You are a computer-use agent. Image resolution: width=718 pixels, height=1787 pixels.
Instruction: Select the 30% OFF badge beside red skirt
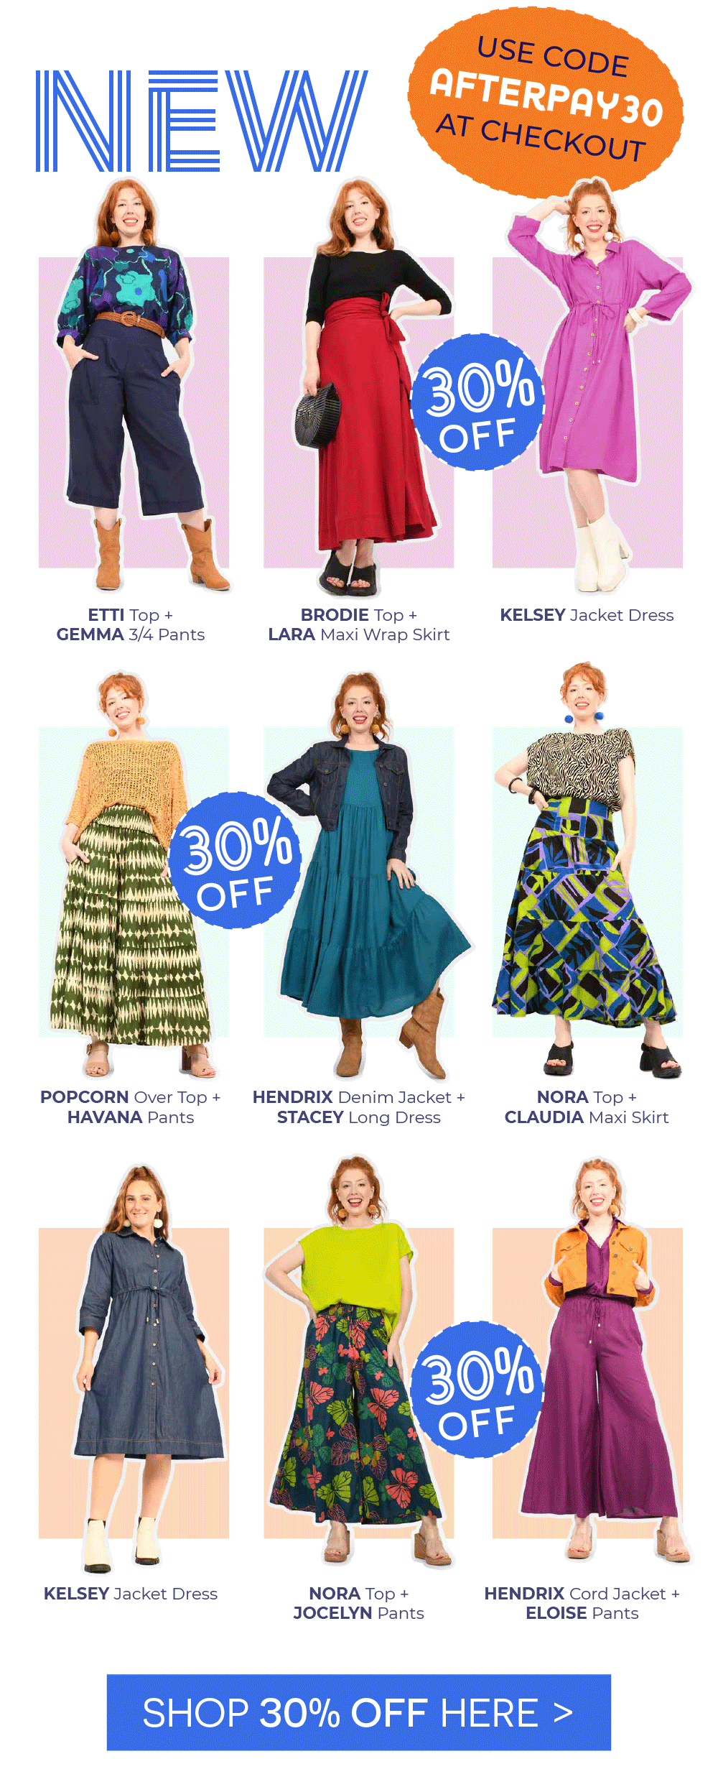[477, 402]
